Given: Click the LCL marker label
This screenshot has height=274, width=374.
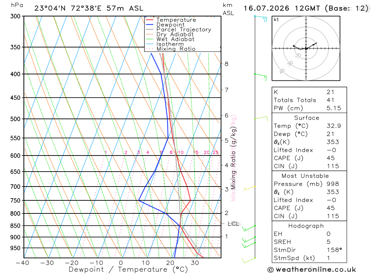Looking at the screenshot, I should [234, 224].
